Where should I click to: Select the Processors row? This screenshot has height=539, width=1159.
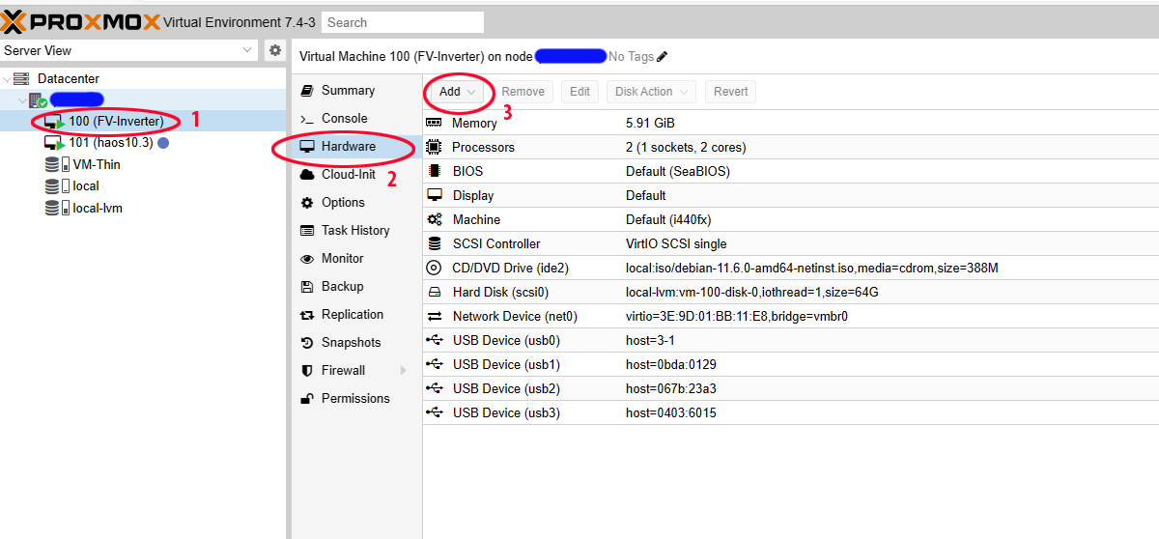click(791, 148)
